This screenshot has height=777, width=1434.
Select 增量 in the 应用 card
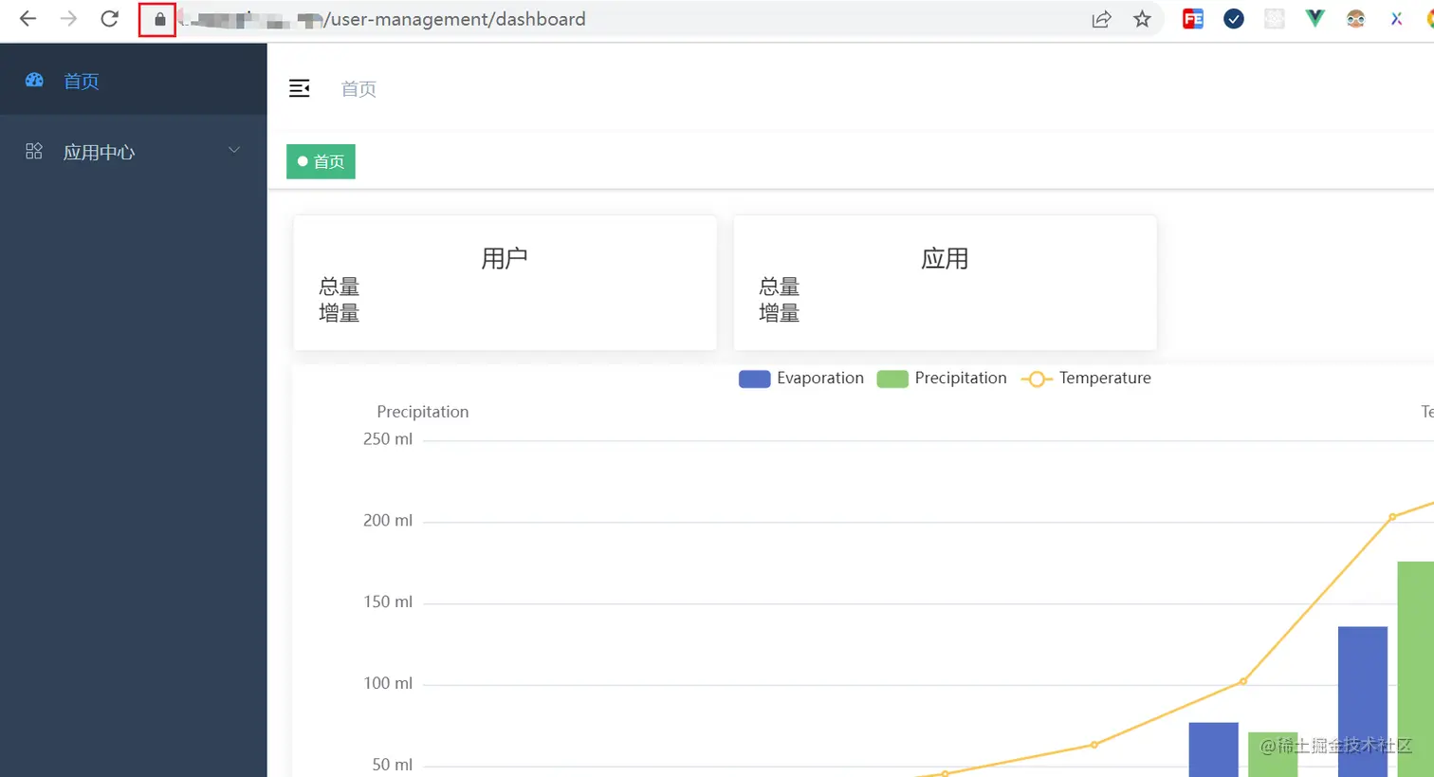[x=780, y=313]
